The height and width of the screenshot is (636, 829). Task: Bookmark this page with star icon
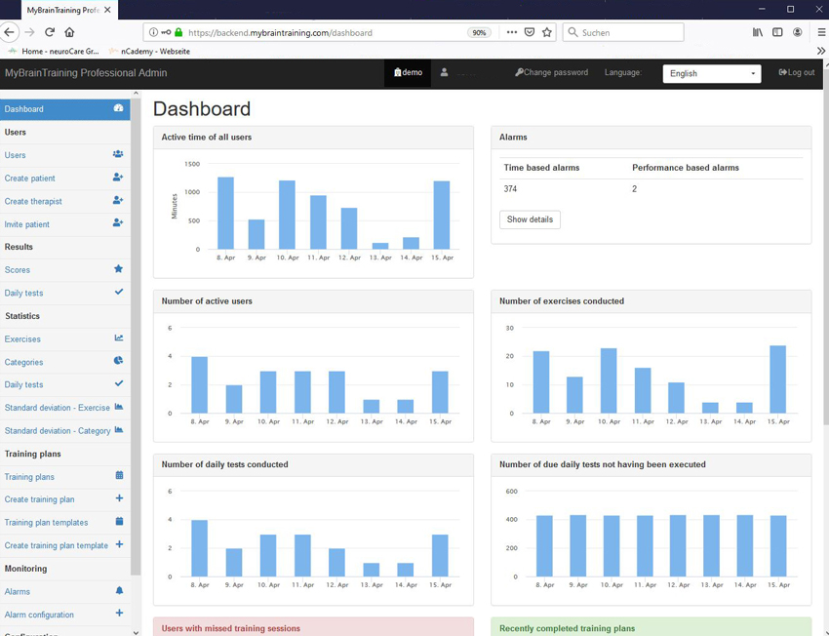pos(547,32)
